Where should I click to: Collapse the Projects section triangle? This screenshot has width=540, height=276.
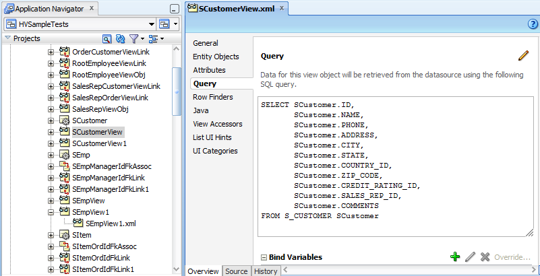click(7, 38)
